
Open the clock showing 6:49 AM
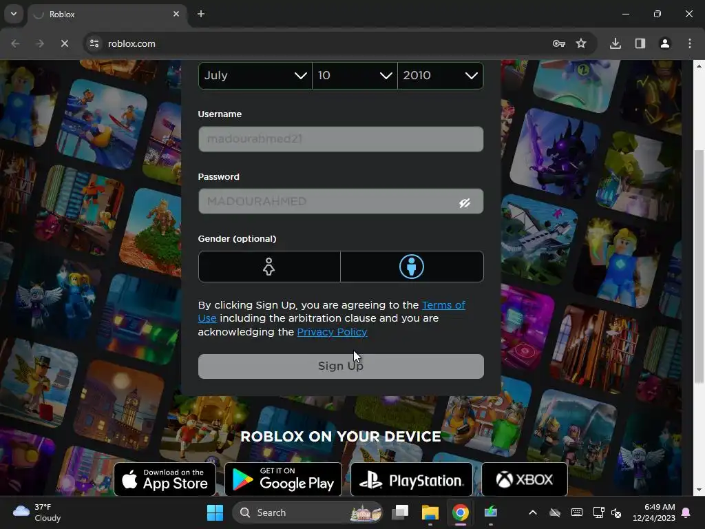(x=654, y=512)
